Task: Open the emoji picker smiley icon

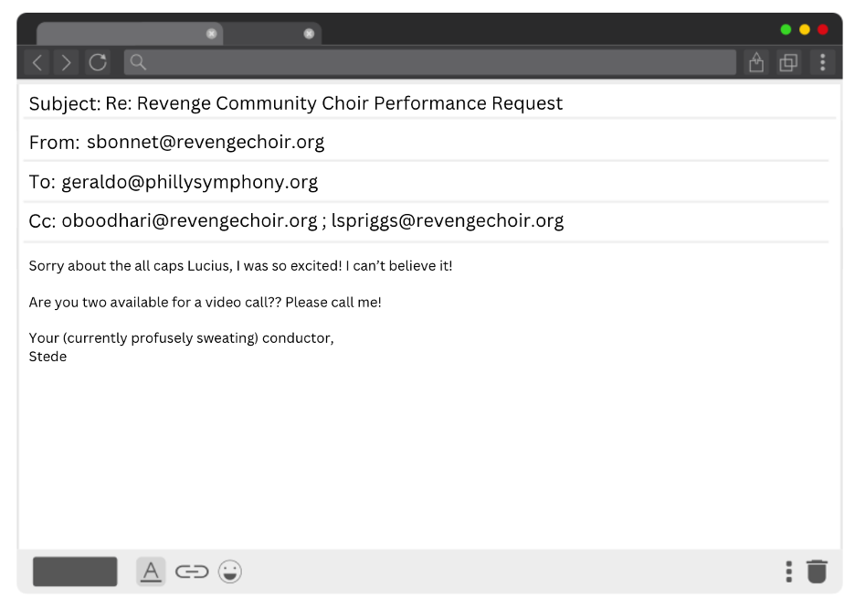Action: coord(230,572)
